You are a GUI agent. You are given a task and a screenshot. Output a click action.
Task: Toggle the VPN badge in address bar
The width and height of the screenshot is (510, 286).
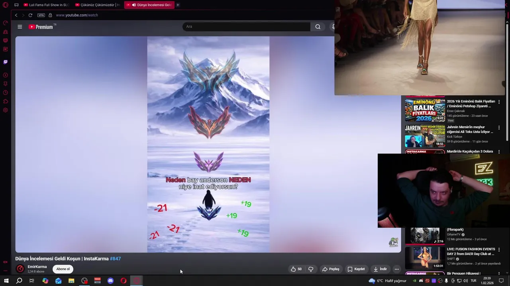(41, 15)
